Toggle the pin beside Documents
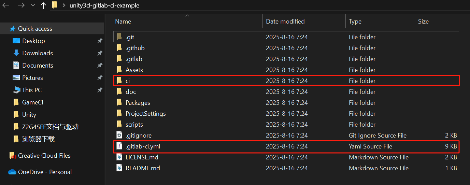 tap(100, 66)
